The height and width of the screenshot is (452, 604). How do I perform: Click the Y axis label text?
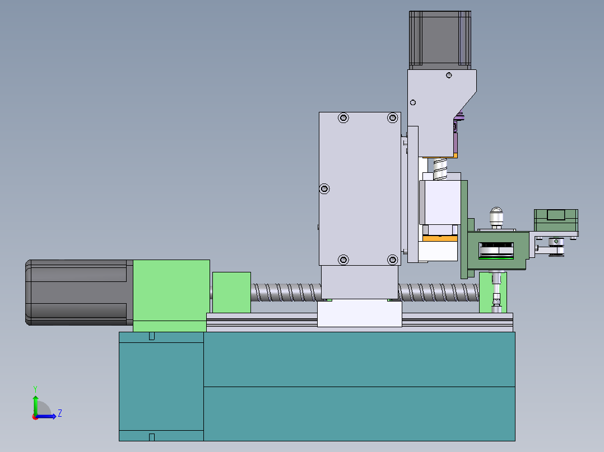35,388
